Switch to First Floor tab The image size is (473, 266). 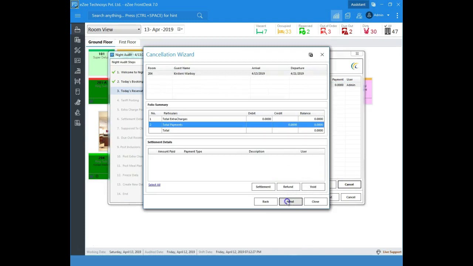pos(127,42)
